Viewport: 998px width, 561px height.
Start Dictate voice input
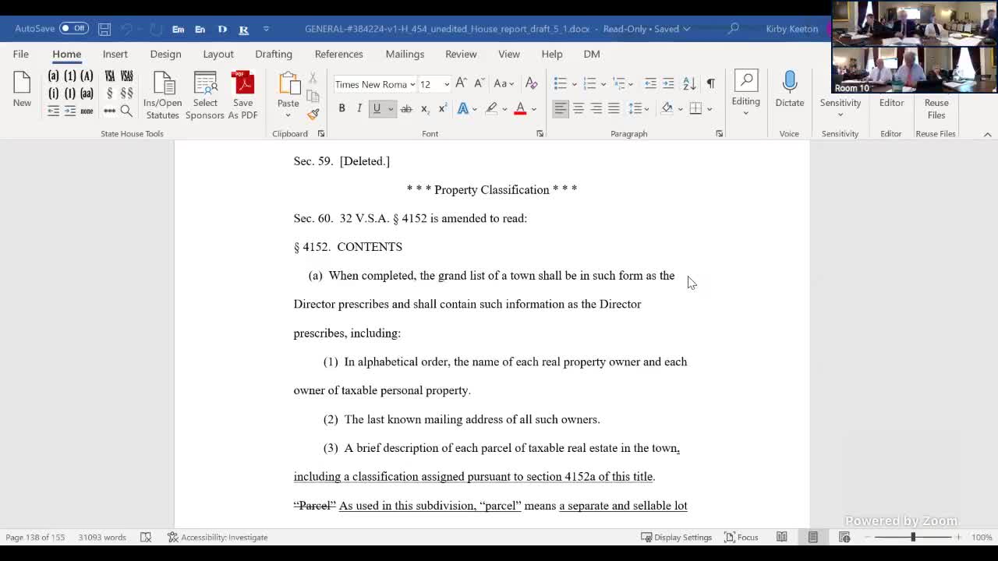[789, 90]
